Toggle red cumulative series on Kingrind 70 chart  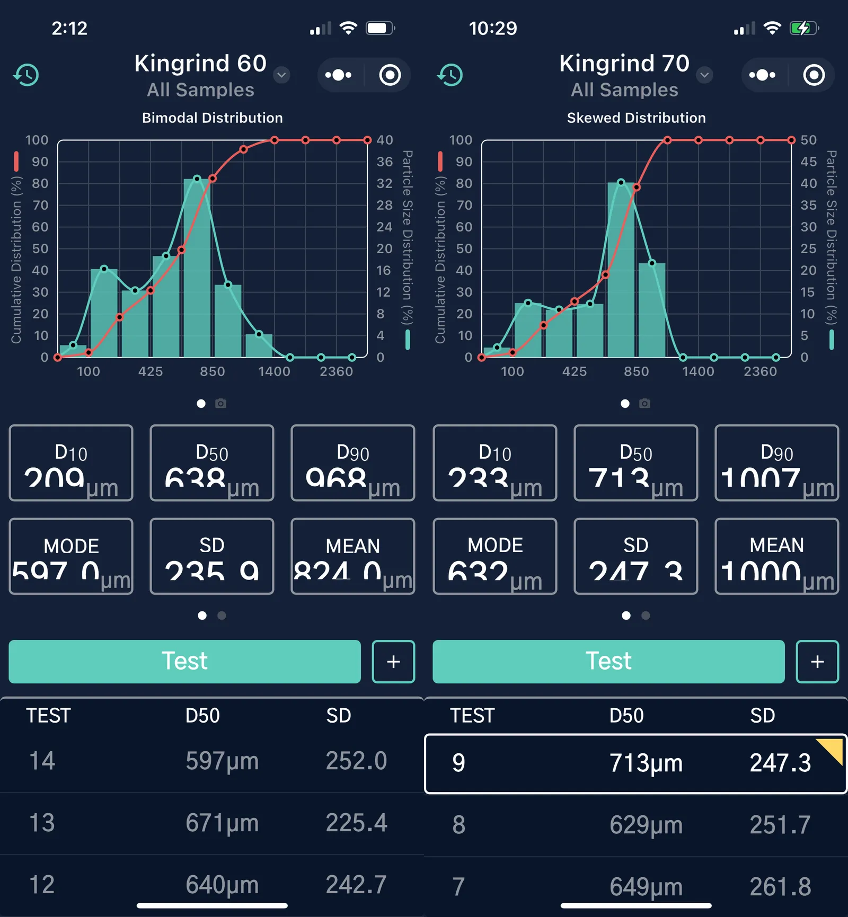coord(440,161)
